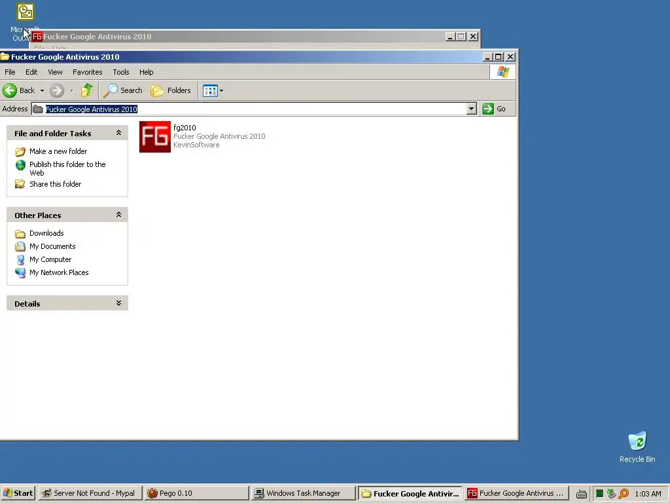This screenshot has height=503, width=670.
Task: Toggle the Folders tree pane
Action: pyautogui.click(x=171, y=90)
